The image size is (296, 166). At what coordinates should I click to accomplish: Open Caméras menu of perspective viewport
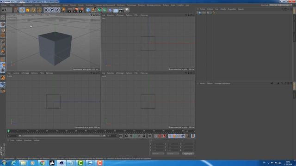(x=18, y=15)
